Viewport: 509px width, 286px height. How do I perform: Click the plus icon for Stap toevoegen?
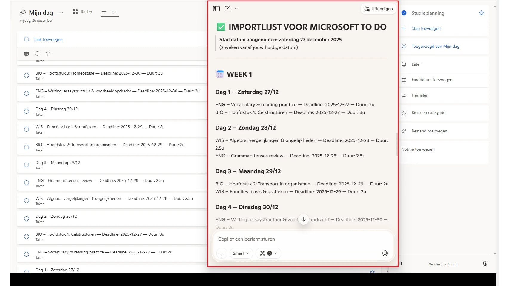click(x=404, y=28)
